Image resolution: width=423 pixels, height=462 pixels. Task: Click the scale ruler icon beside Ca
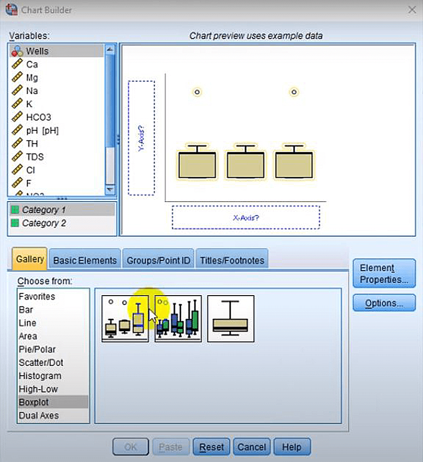click(x=18, y=64)
